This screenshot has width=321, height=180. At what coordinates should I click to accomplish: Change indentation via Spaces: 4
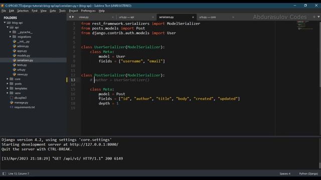285,173
